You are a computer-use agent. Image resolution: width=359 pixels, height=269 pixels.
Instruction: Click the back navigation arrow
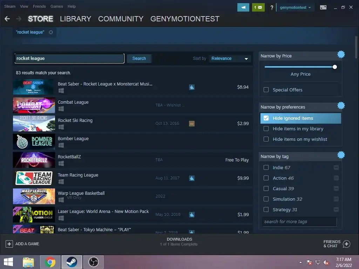[7, 19]
